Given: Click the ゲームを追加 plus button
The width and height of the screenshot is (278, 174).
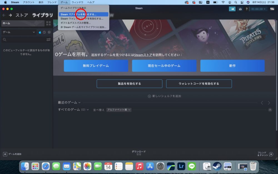Looking at the screenshot, I should [x=12, y=154].
